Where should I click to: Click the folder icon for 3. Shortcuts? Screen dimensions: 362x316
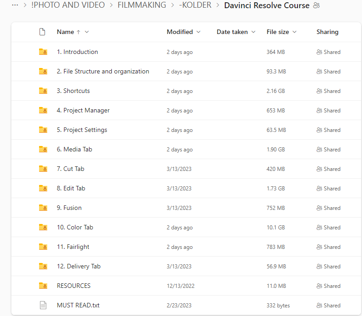click(x=43, y=91)
